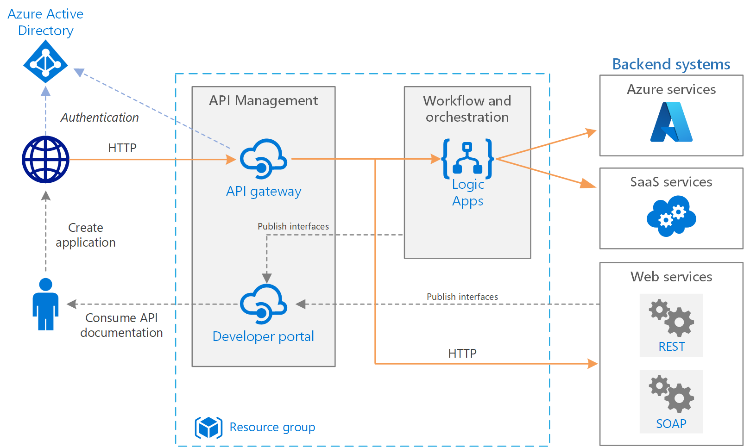Click the REST label
The image size is (744, 447).
(x=671, y=347)
